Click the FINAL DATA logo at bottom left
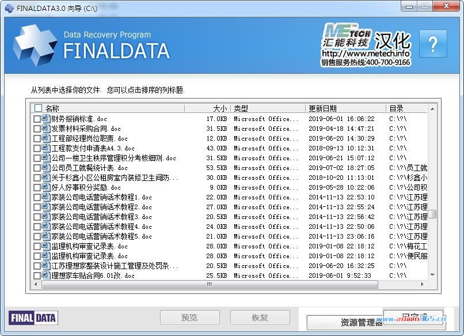Viewport: 464px width, 336px height. (x=33, y=318)
